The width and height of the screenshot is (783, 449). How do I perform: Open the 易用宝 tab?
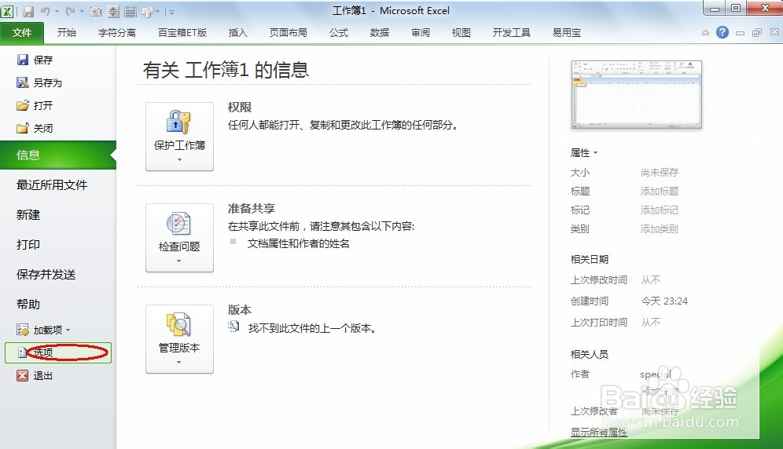[x=566, y=33]
